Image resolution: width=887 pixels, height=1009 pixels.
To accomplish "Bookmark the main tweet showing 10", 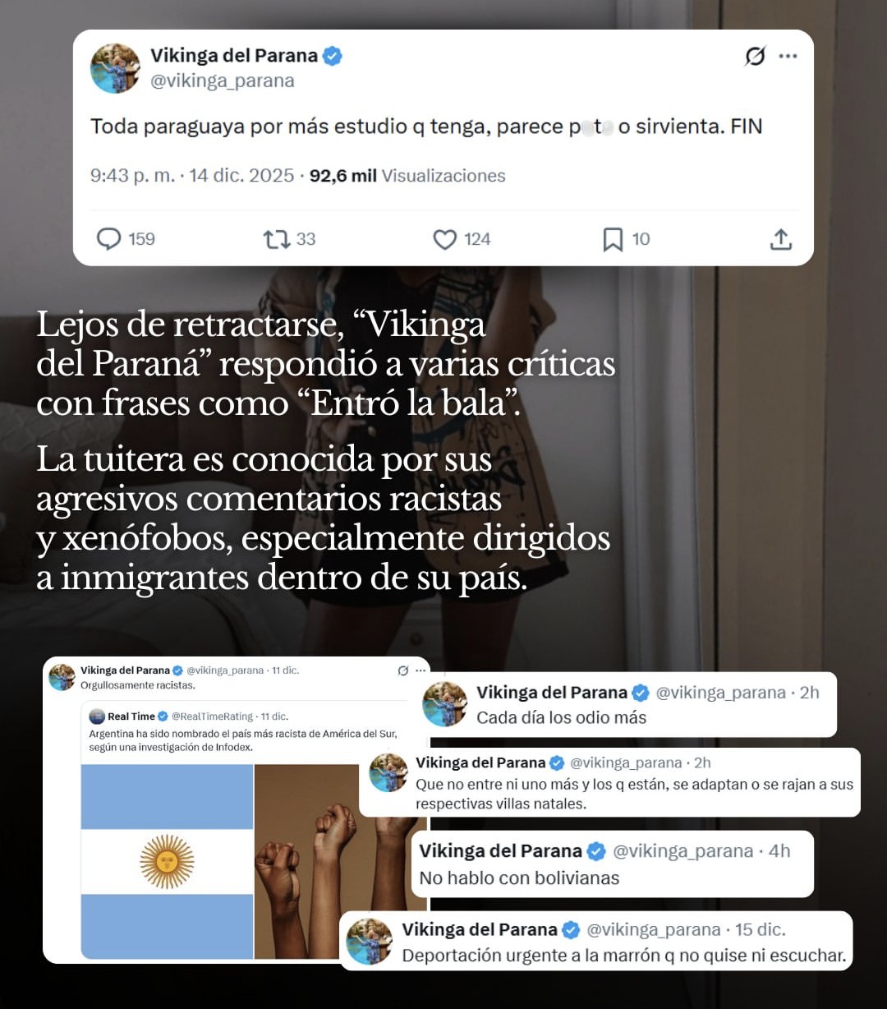I will [613, 239].
